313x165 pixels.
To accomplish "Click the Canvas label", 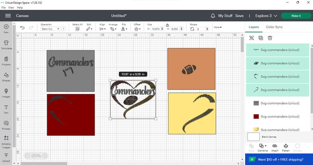I will (22, 16).
